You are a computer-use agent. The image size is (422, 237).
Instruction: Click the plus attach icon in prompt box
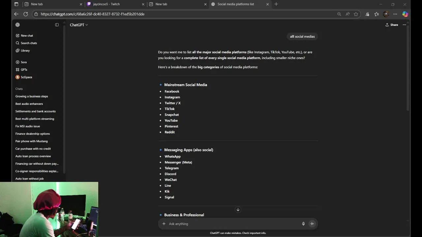pyautogui.click(x=164, y=224)
